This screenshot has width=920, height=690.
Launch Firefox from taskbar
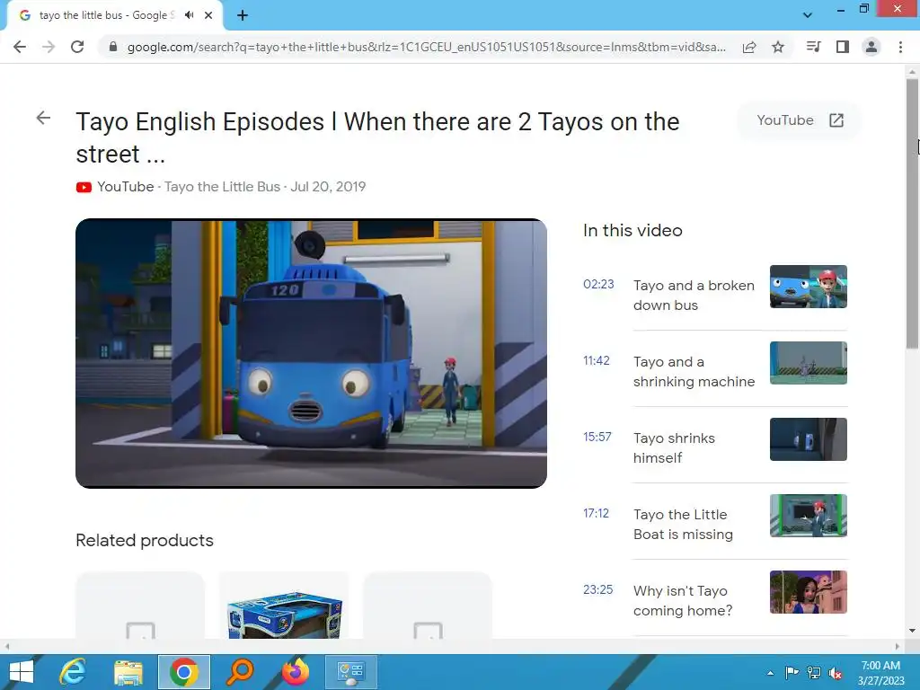[296, 672]
